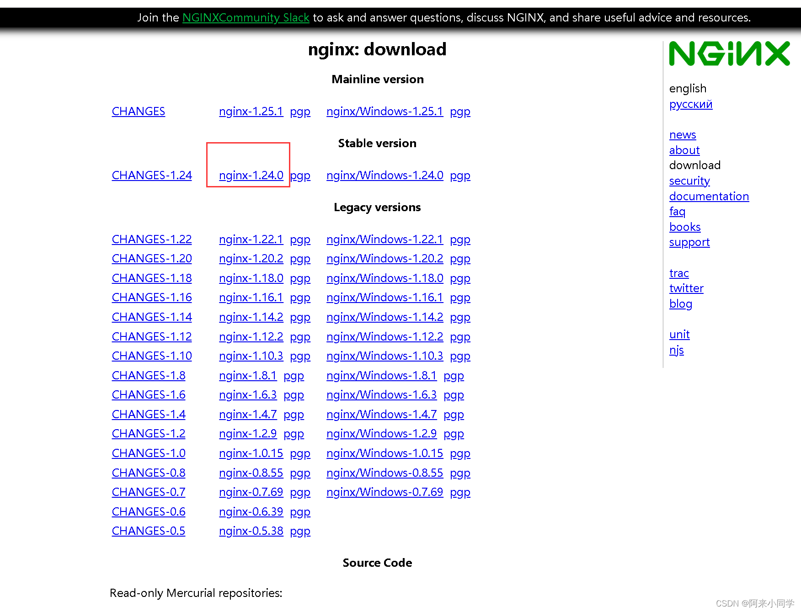Open CHANGES-1.14 link
The image size is (801, 612).
(152, 317)
